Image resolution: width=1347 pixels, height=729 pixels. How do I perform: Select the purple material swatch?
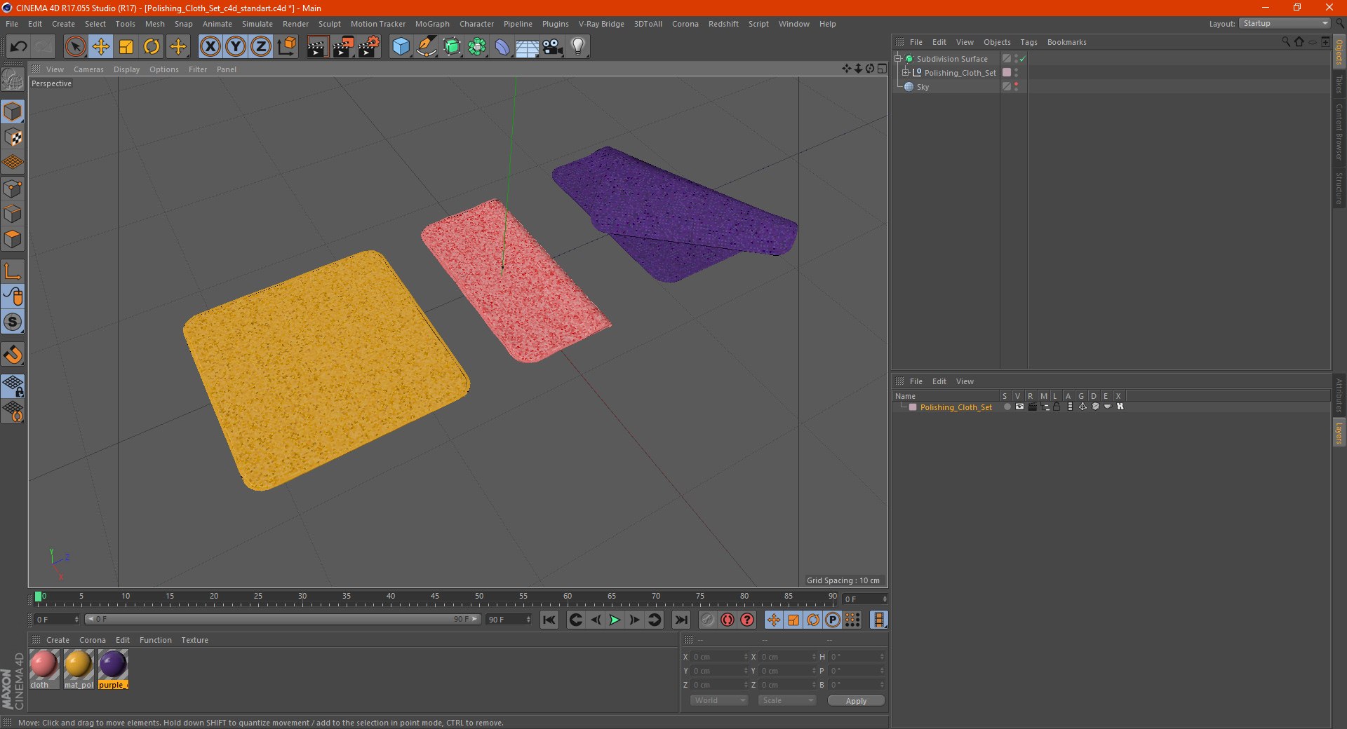coord(113,669)
